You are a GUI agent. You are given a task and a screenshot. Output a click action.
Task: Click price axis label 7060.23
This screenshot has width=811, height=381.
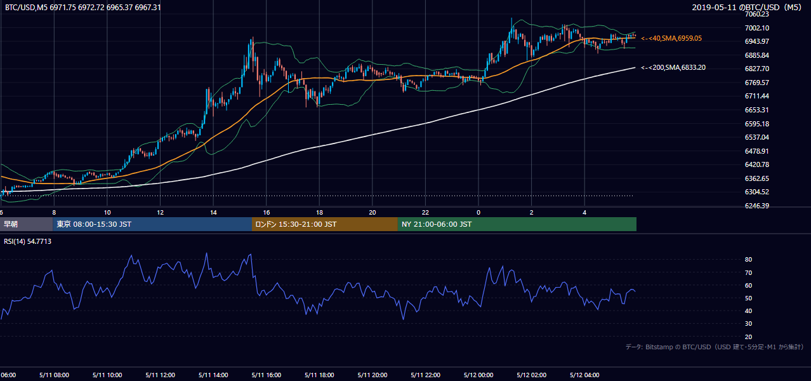pos(757,14)
